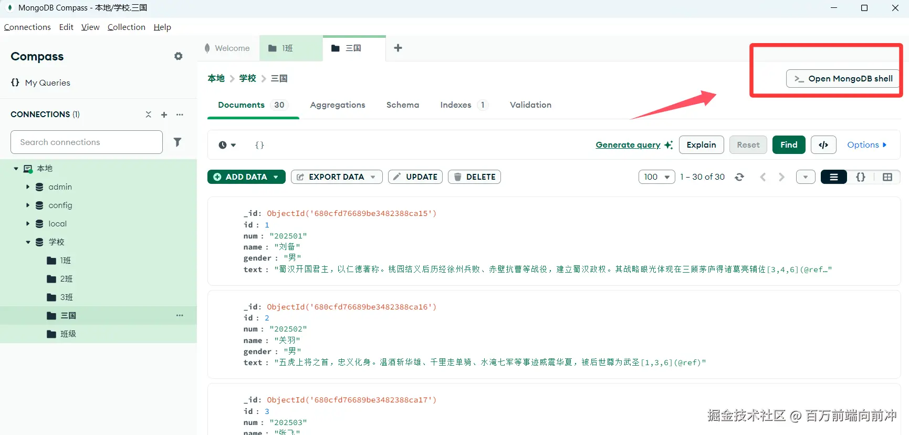
Task: Change documents per page from 100
Action: point(657,177)
